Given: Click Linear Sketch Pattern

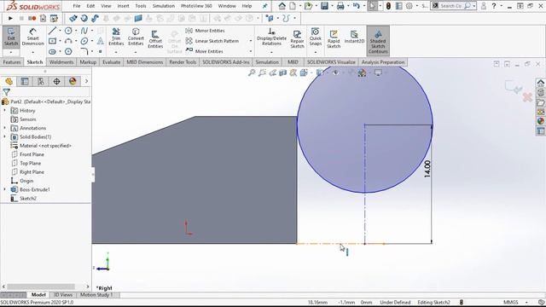Looking at the screenshot, I should [212, 41].
